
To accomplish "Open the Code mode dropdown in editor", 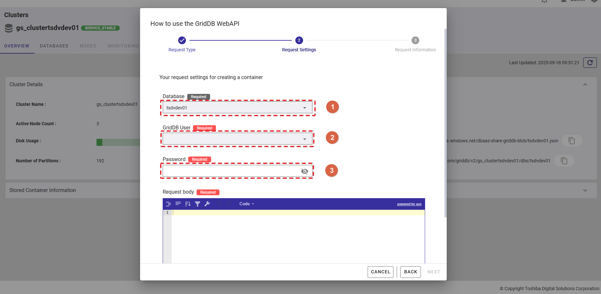I will [247, 204].
